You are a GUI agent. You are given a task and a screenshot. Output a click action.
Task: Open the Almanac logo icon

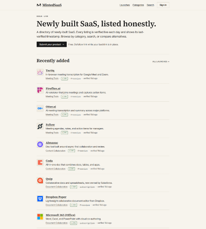40,145
